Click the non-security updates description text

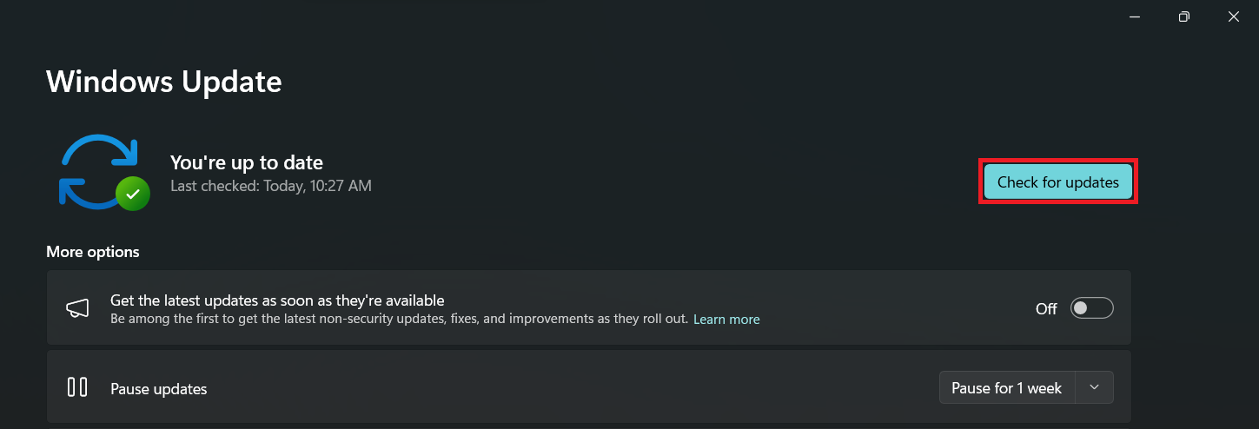400,320
